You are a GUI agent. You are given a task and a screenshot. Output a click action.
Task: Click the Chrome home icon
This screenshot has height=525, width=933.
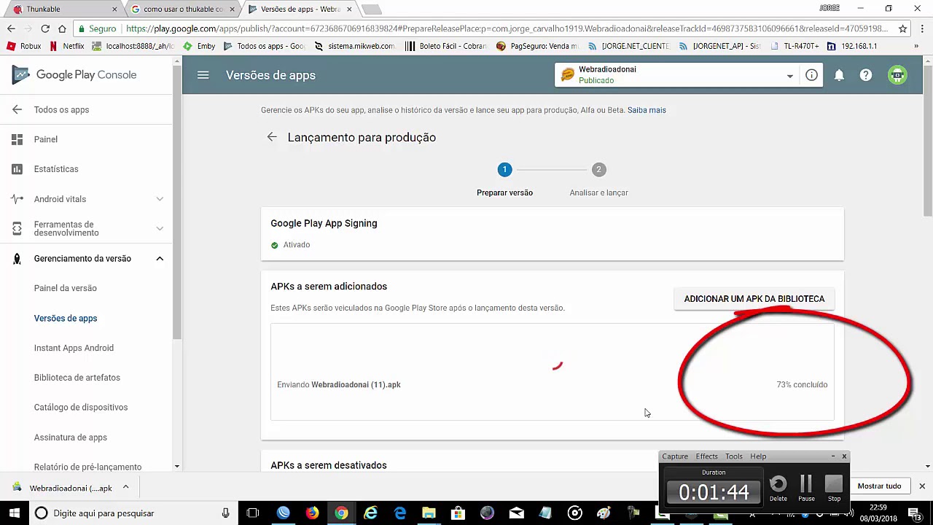point(62,28)
